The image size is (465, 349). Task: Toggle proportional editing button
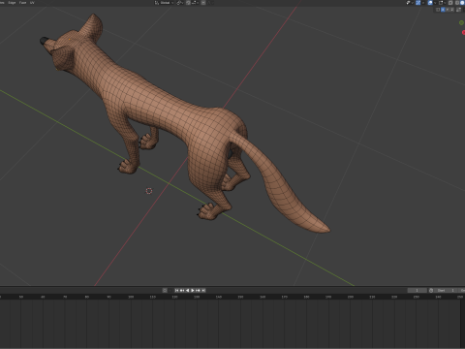click(203, 3)
